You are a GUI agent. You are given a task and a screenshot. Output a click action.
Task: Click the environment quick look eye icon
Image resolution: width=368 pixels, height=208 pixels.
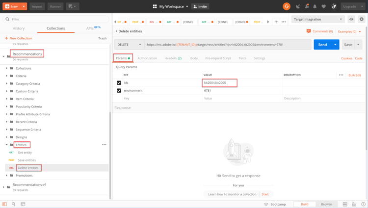pos(351,19)
